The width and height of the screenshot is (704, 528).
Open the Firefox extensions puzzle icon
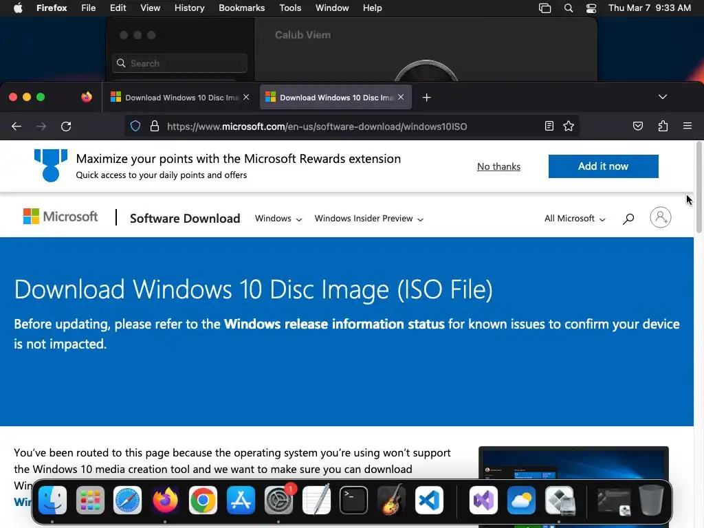663,126
